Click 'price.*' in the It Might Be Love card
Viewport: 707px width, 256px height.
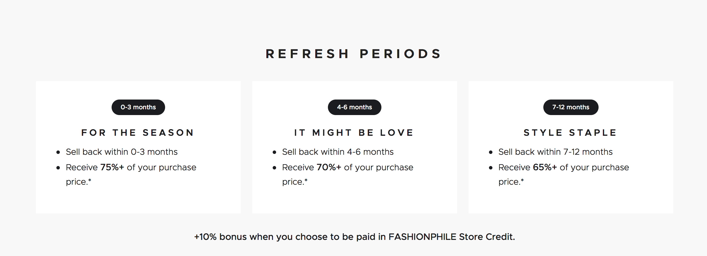point(295,182)
